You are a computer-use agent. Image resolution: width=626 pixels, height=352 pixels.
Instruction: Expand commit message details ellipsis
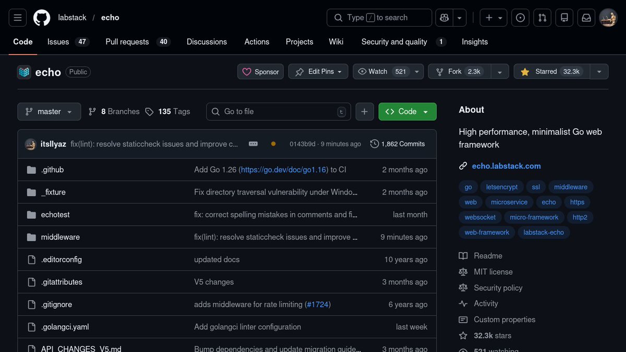coord(253,144)
